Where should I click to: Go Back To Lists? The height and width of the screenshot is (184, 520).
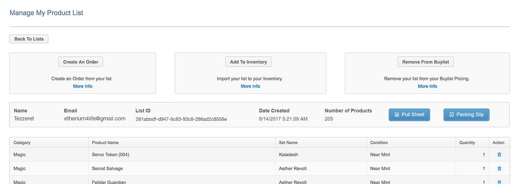pos(29,39)
